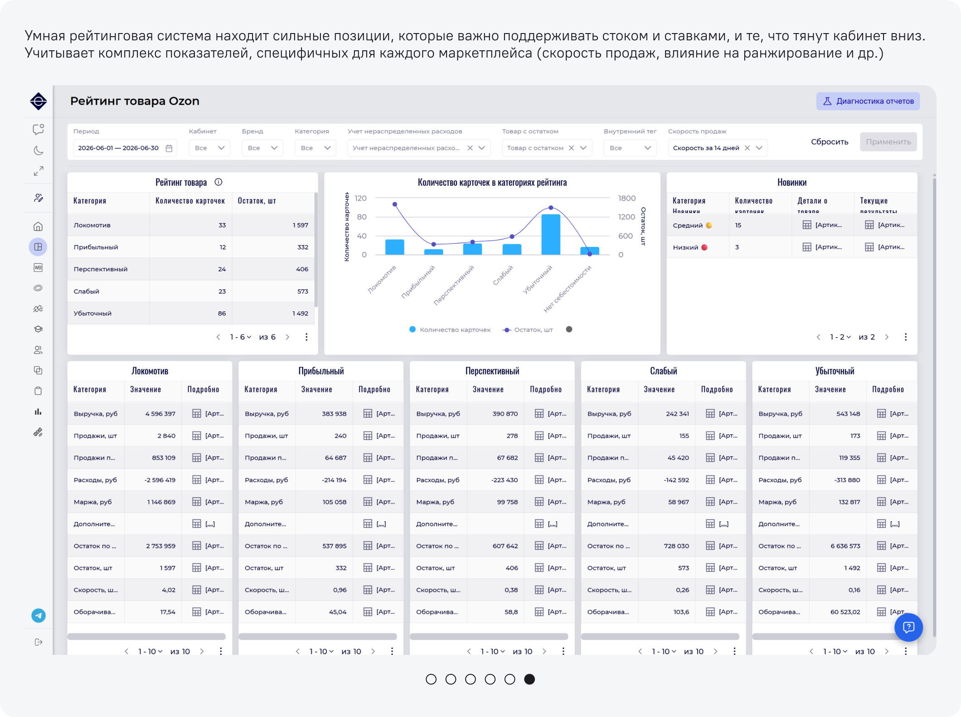The height and width of the screenshot is (717, 961).
Task: Click the overlapping squares copy sidebar icon
Action: pos(39,370)
